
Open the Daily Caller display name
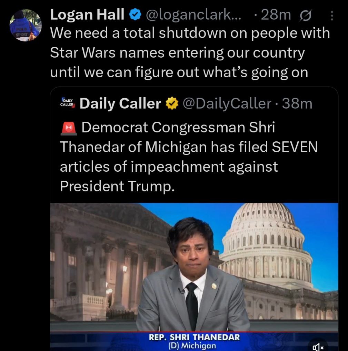point(120,103)
